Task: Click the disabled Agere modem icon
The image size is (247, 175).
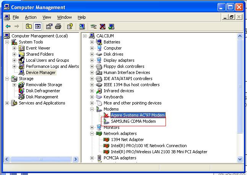Action: coord(107,115)
